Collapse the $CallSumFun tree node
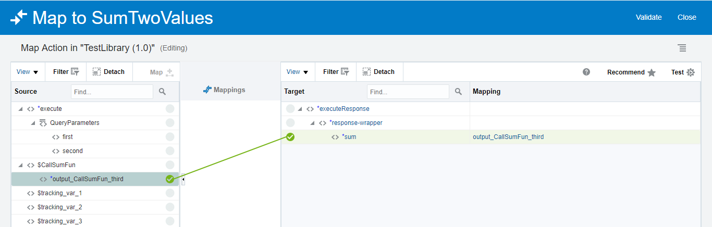The height and width of the screenshot is (227, 712). (x=20, y=165)
